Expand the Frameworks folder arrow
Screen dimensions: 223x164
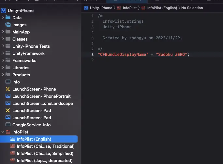3,60
